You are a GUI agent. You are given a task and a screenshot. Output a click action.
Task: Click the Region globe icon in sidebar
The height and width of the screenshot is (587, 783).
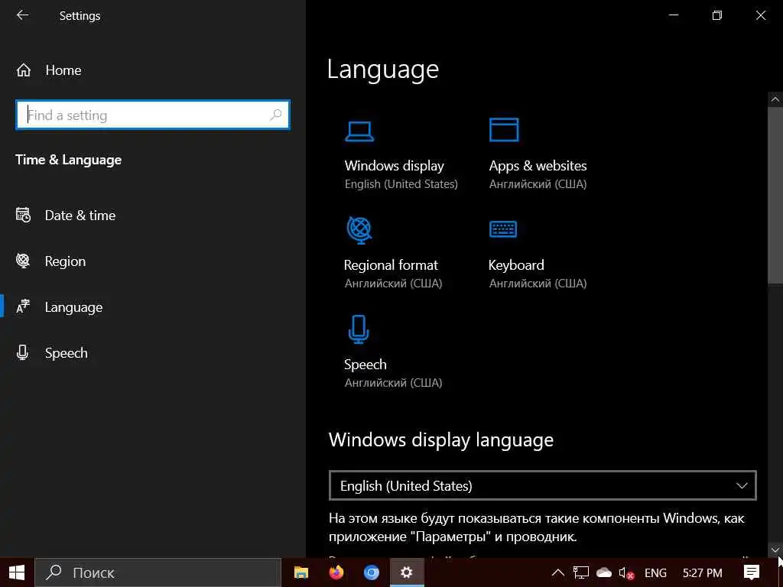(23, 261)
